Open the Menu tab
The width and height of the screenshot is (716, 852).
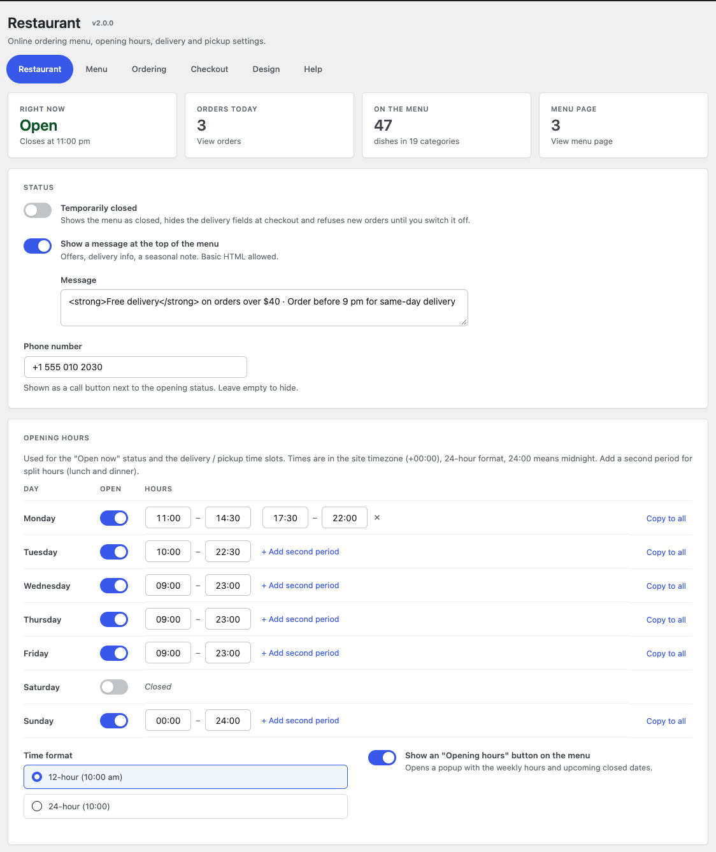97,69
